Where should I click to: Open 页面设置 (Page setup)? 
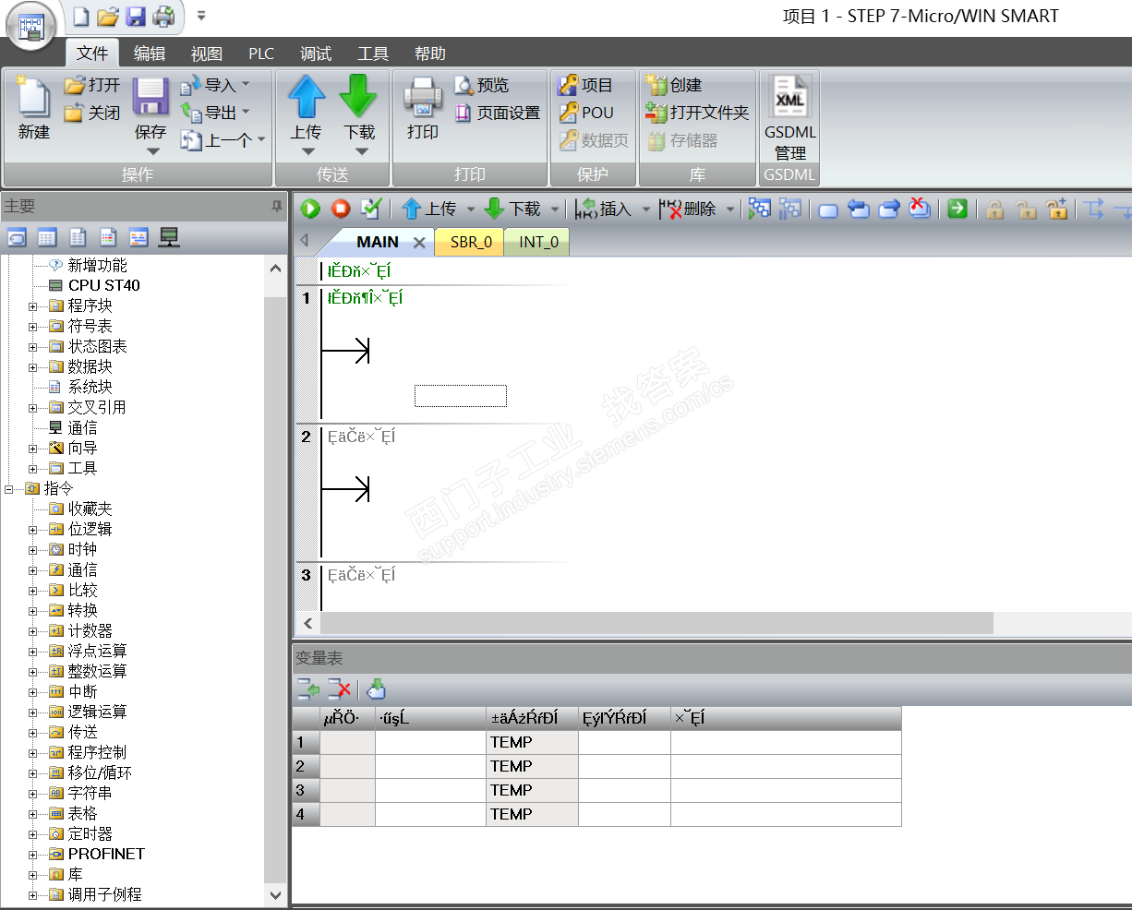(x=498, y=113)
